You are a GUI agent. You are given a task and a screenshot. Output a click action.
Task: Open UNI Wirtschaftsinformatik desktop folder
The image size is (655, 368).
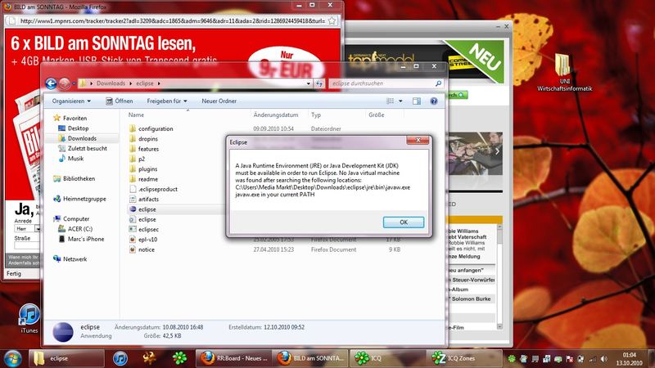[564, 72]
